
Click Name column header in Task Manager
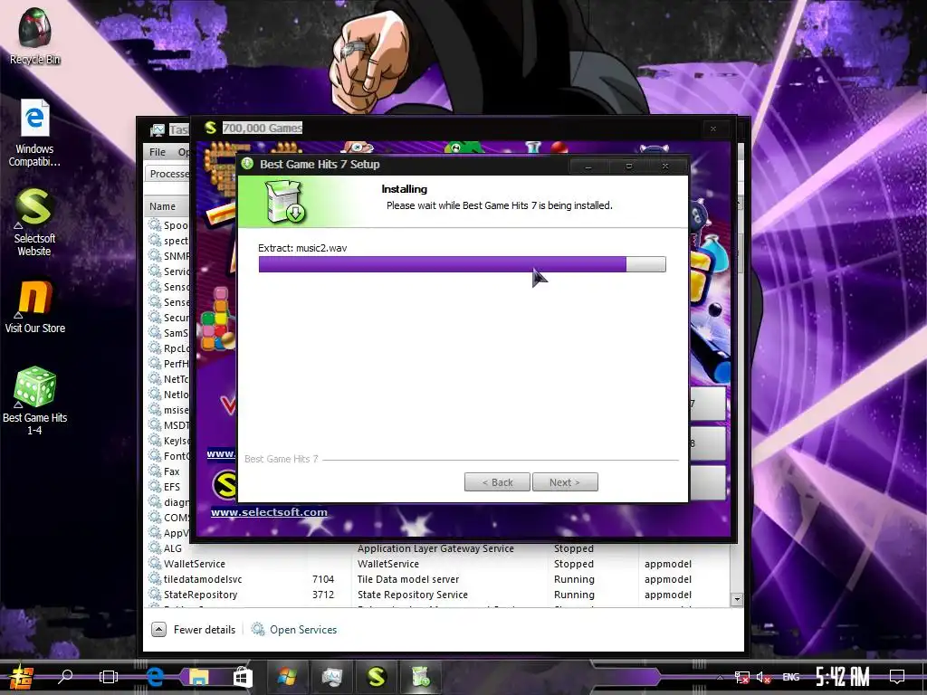click(x=162, y=206)
